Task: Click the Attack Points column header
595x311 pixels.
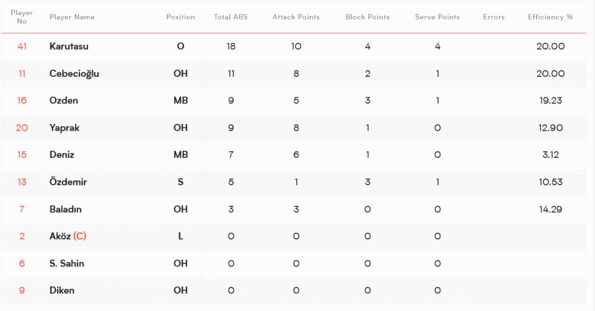Action: click(x=296, y=17)
